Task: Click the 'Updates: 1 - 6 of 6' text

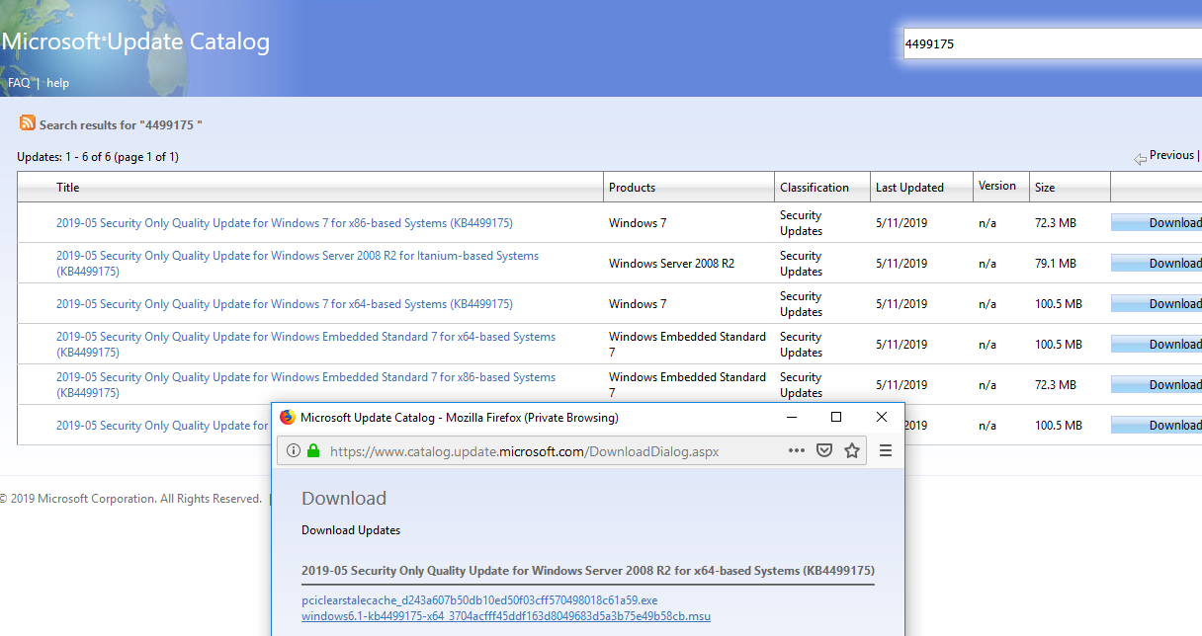Action: (x=98, y=157)
